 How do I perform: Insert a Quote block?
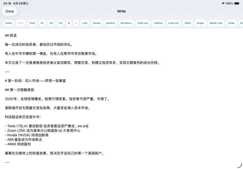click(x=97, y=23)
